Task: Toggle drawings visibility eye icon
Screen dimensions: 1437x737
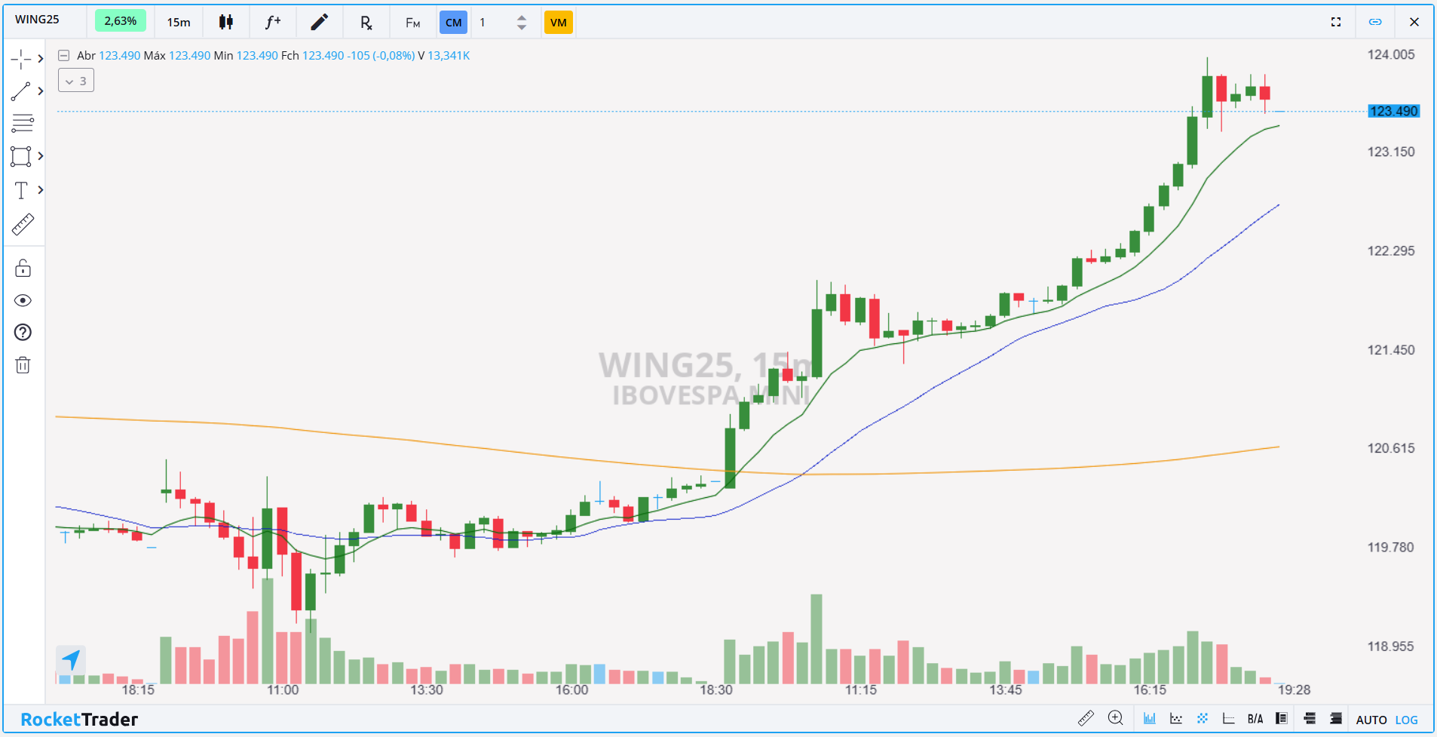Action: tap(23, 300)
